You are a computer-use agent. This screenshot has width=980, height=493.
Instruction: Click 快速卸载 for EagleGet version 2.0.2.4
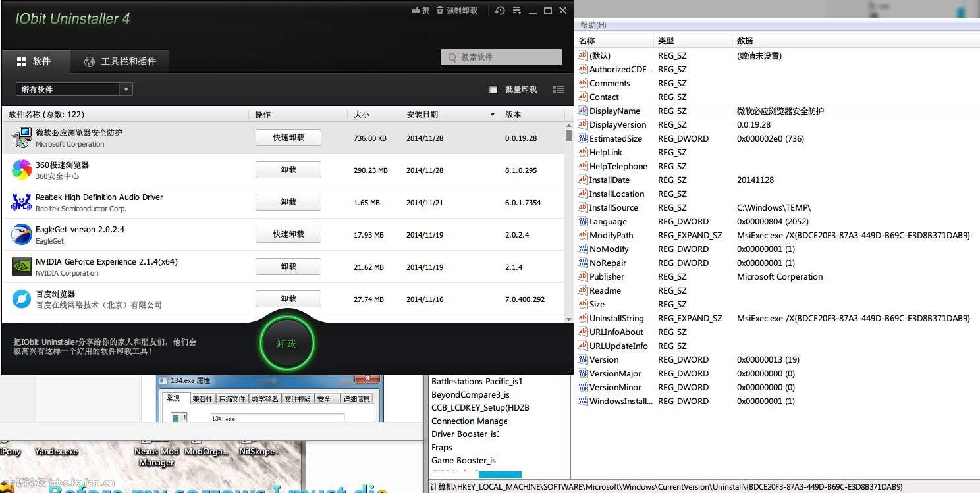pos(288,234)
